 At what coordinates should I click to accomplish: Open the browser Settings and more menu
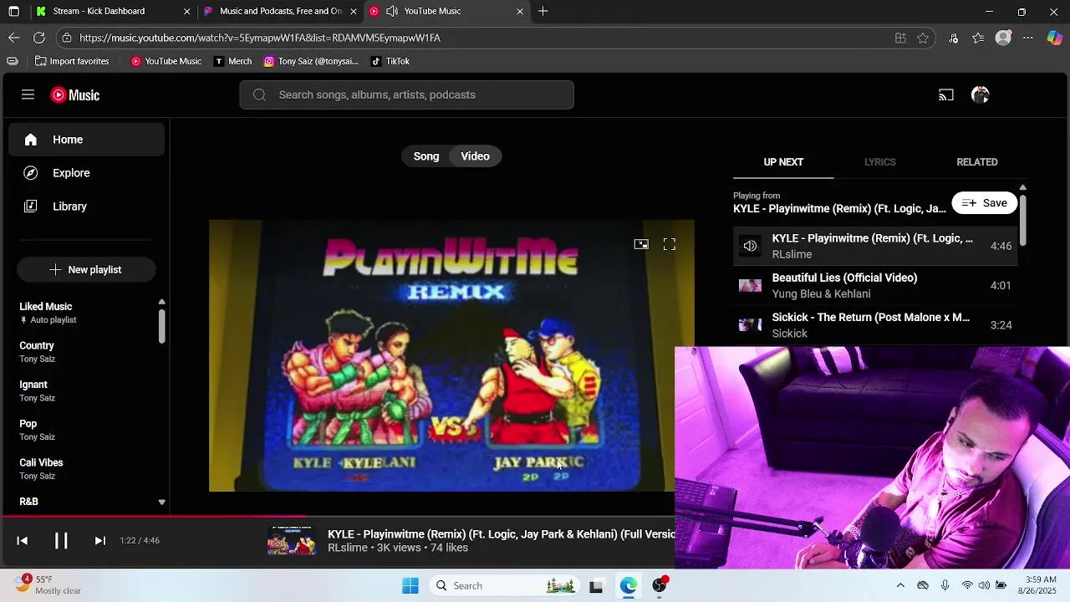1028,38
